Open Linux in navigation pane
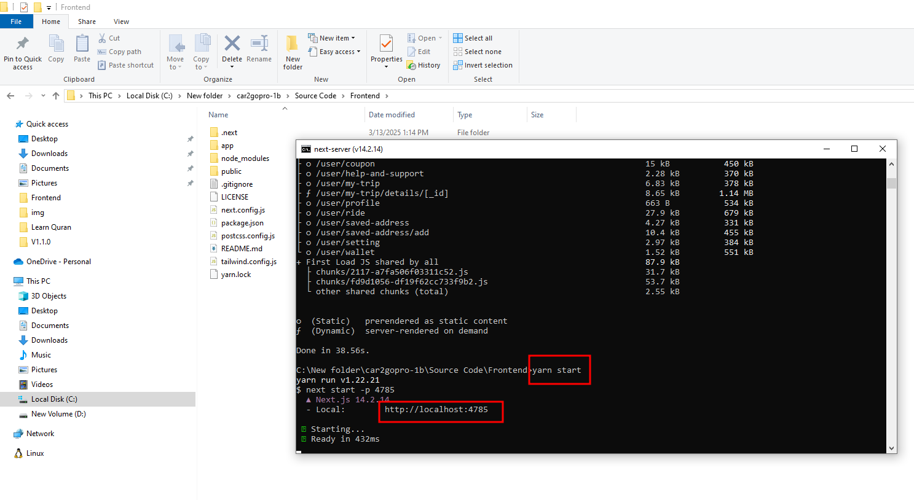The height and width of the screenshot is (500, 914). click(x=35, y=453)
